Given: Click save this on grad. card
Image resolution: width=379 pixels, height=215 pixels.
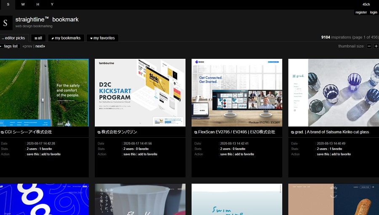Looking at the screenshot, I should point(323,154).
